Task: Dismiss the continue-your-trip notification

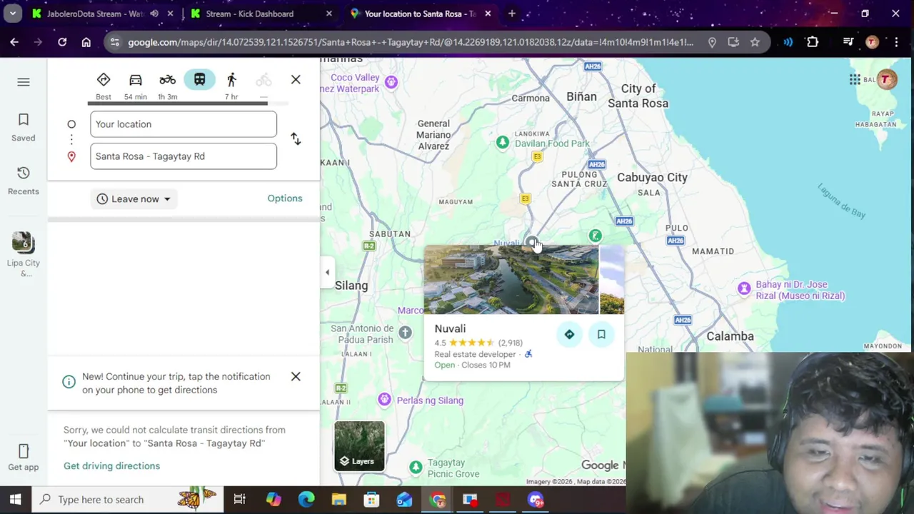Action: point(296,376)
